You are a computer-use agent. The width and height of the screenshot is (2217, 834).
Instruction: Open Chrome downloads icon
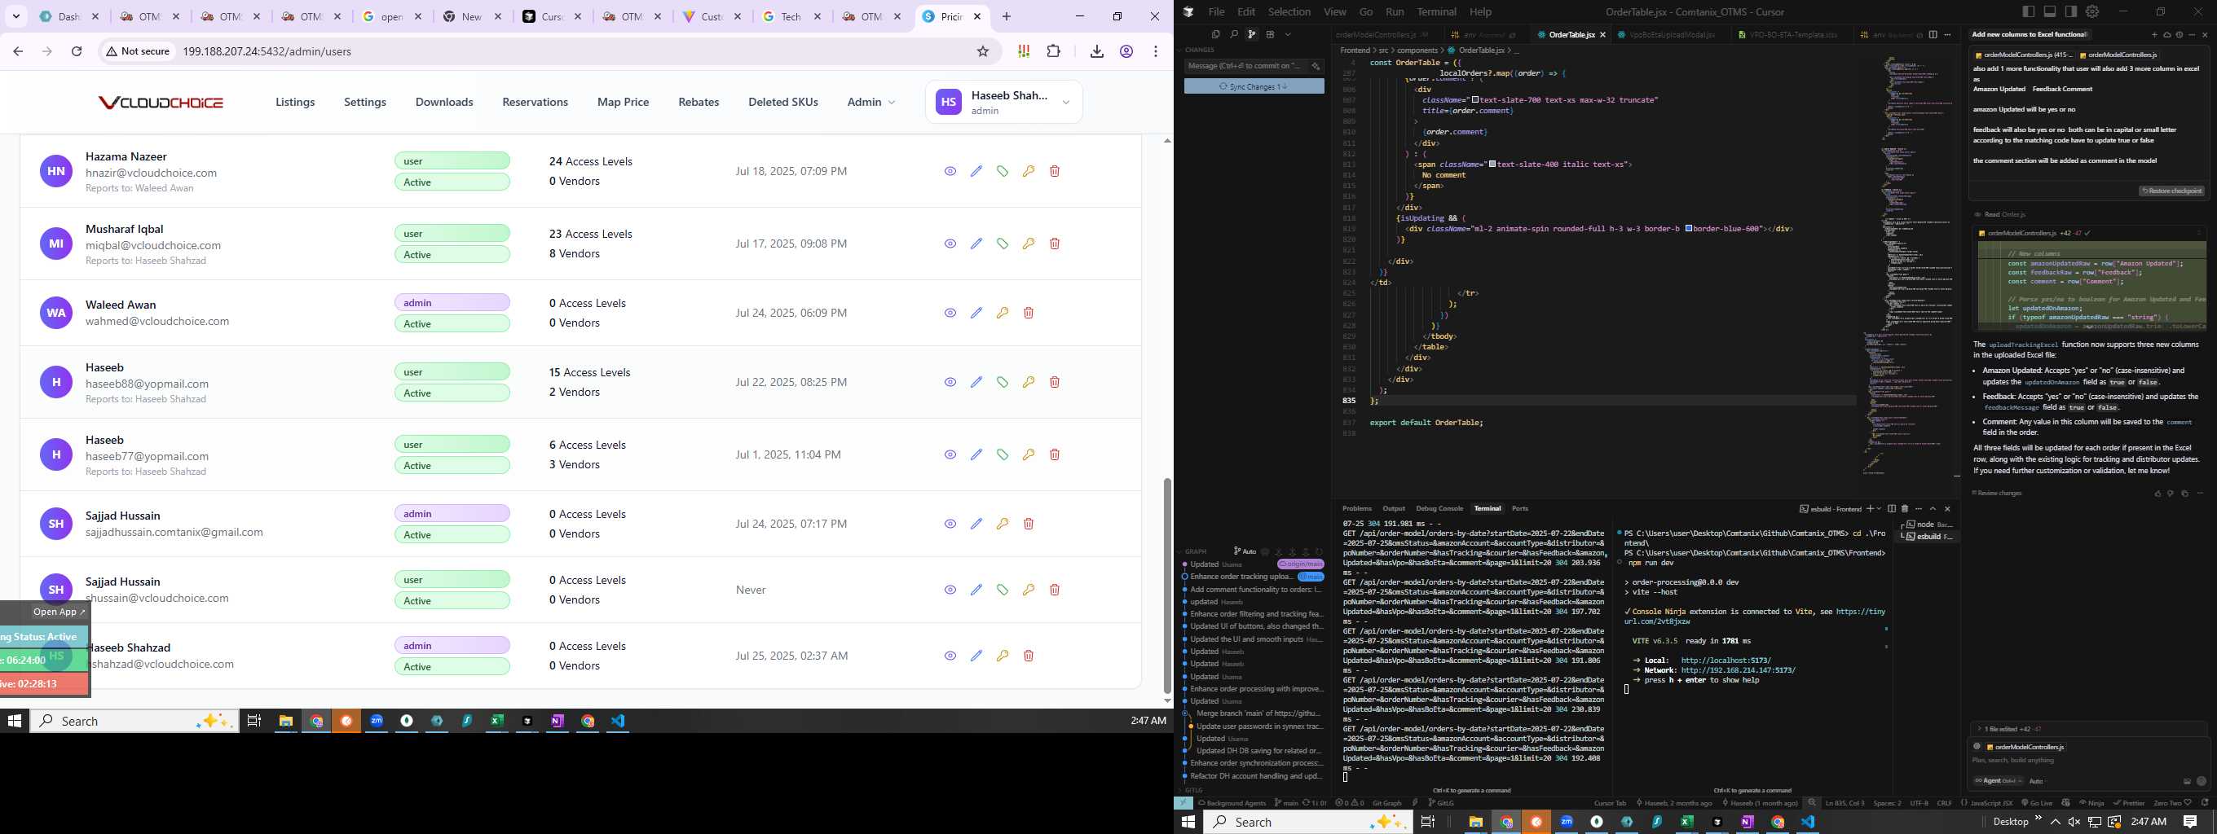(x=1096, y=51)
